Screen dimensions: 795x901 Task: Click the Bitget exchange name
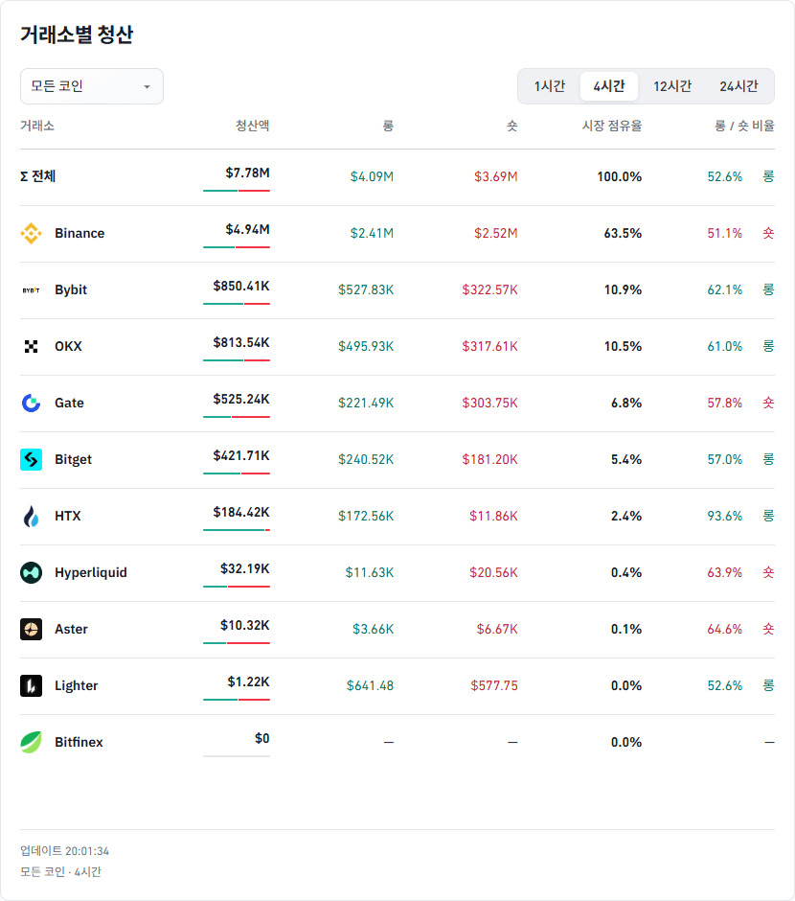pos(74,460)
